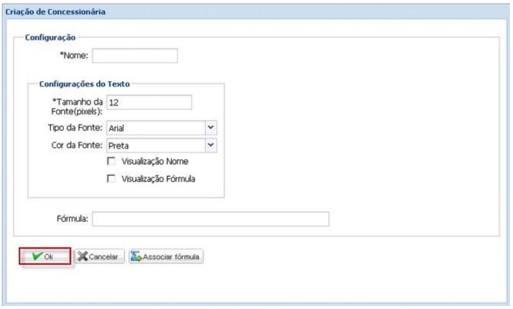Open the Cor da Fonte dropdown arrow

point(210,144)
